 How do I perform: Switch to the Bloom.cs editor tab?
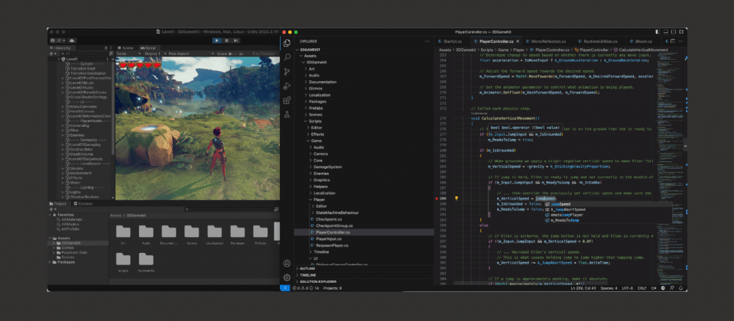coord(642,41)
